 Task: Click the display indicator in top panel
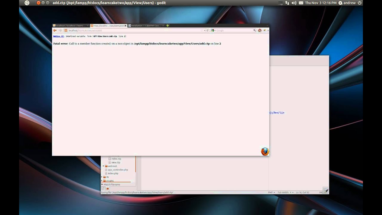tap(281, 3)
